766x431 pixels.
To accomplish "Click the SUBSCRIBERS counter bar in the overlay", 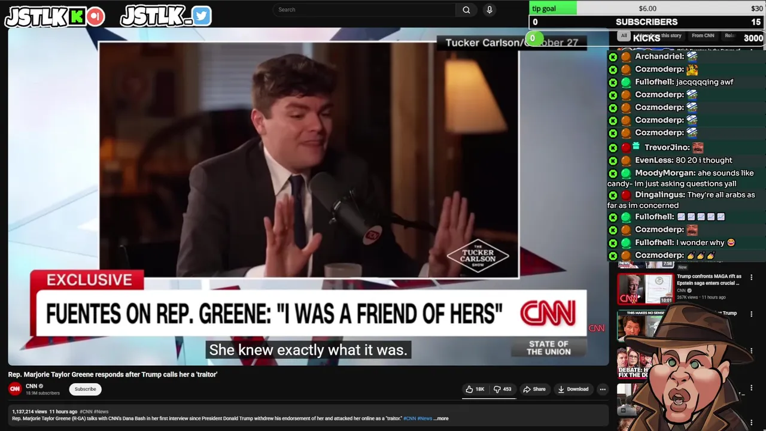I will point(647,22).
